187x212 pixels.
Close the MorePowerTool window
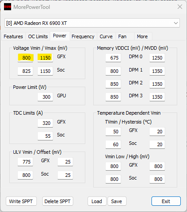click(180, 7)
